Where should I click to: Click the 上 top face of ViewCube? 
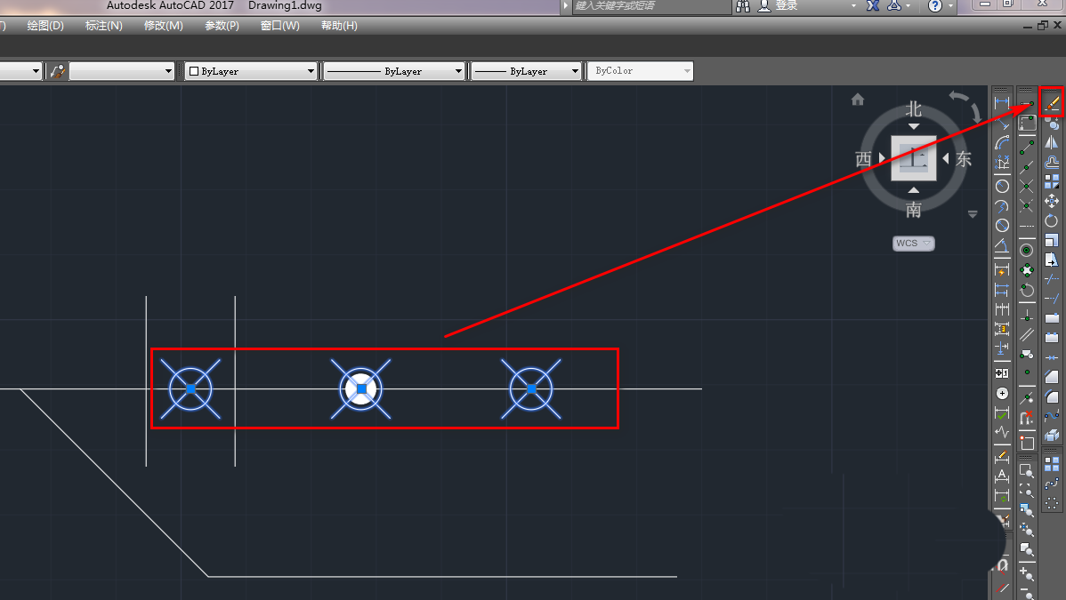pos(914,158)
